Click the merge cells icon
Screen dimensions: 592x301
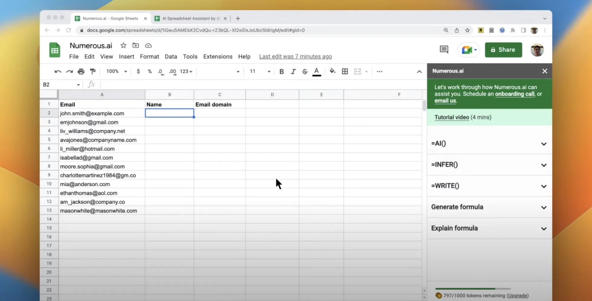coord(357,71)
